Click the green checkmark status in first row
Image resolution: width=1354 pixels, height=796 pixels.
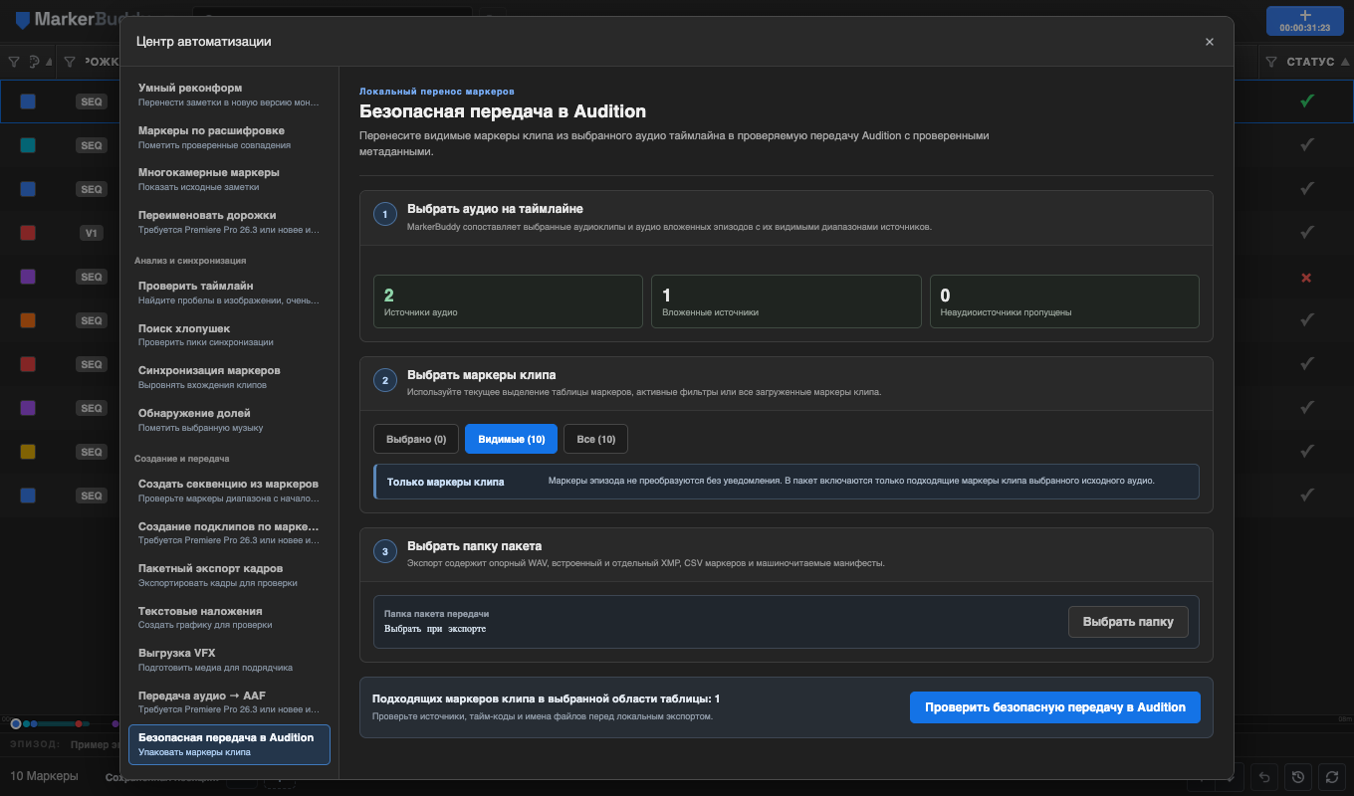pyautogui.click(x=1307, y=100)
